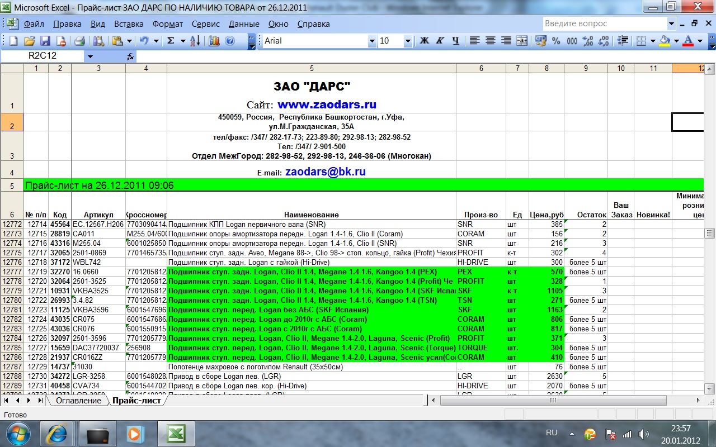716x447 pixels.
Task: Go to the last sheet tab arrow
Action: (x=40, y=401)
